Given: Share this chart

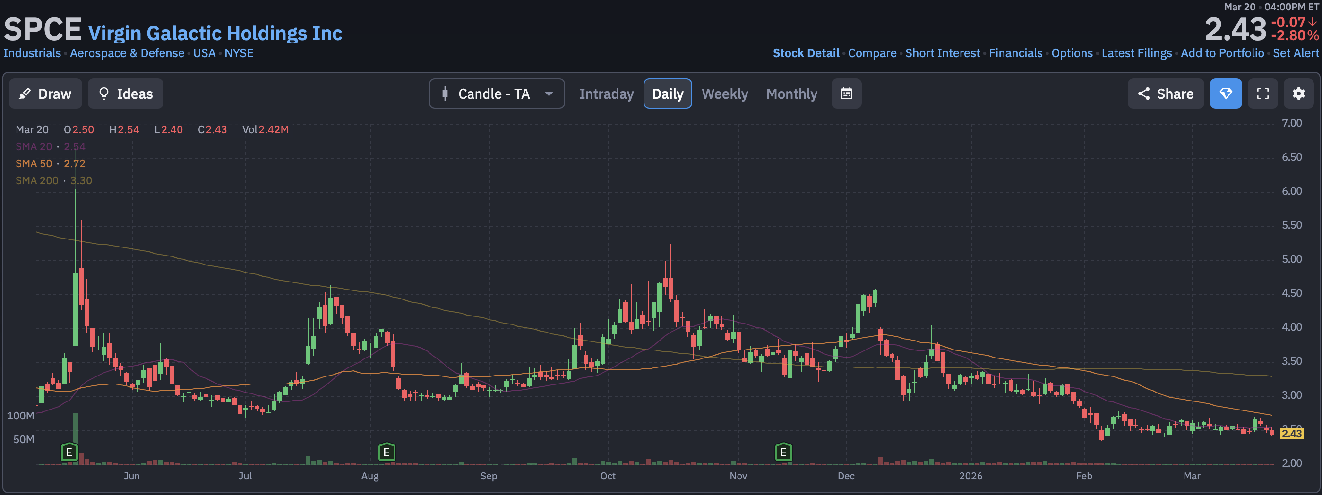Looking at the screenshot, I should coord(1166,94).
